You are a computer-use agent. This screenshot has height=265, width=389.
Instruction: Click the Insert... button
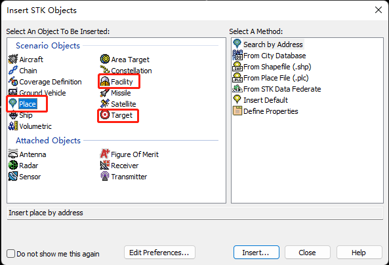(x=256, y=253)
